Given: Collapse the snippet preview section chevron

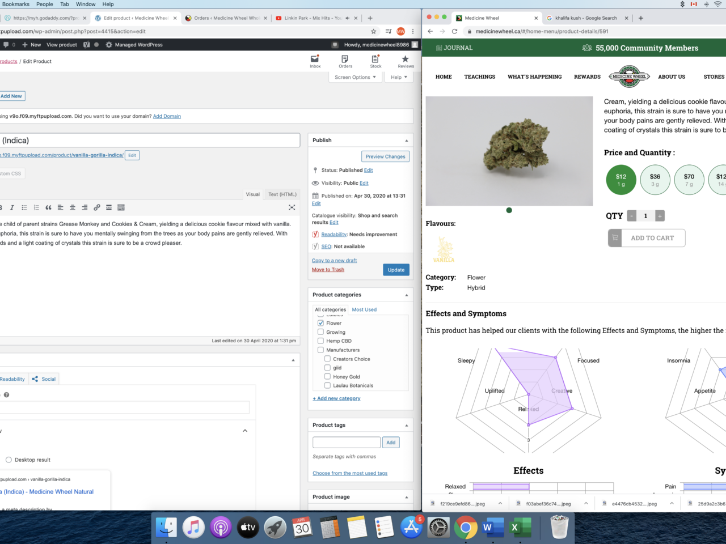Looking at the screenshot, I should coord(245,431).
